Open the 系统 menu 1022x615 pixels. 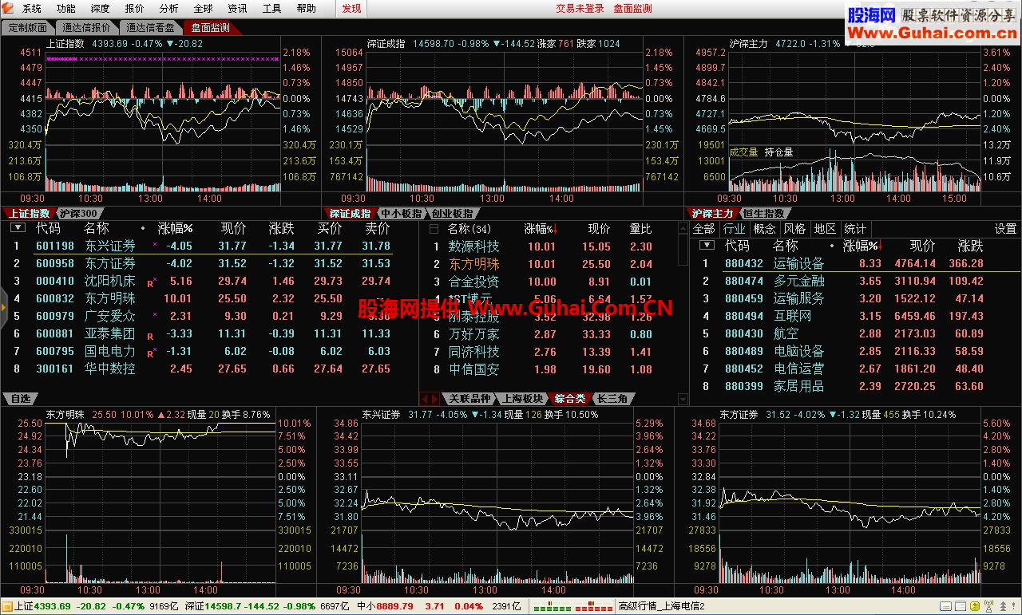32,9
